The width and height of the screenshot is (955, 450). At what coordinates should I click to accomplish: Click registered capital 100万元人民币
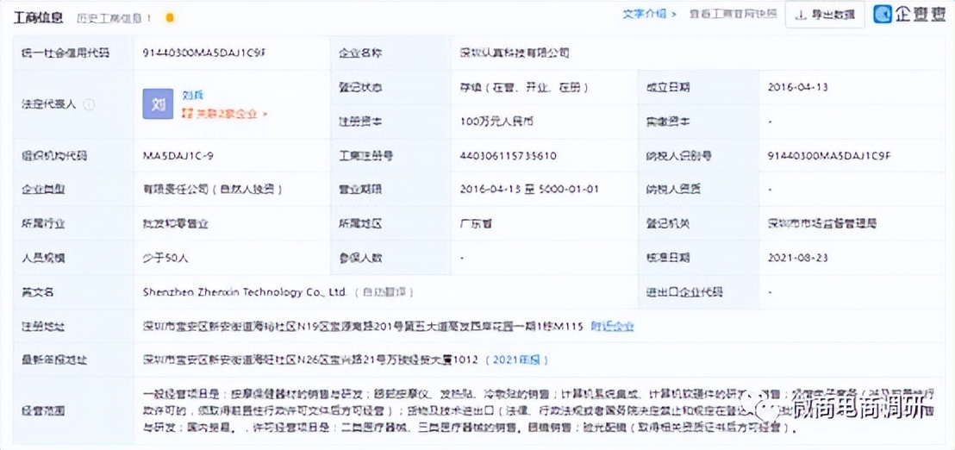(x=497, y=122)
